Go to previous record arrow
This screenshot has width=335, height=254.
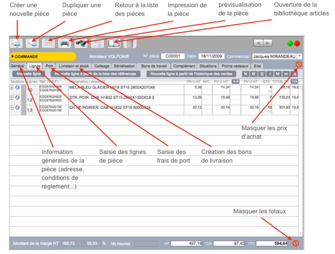(x=258, y=43)
